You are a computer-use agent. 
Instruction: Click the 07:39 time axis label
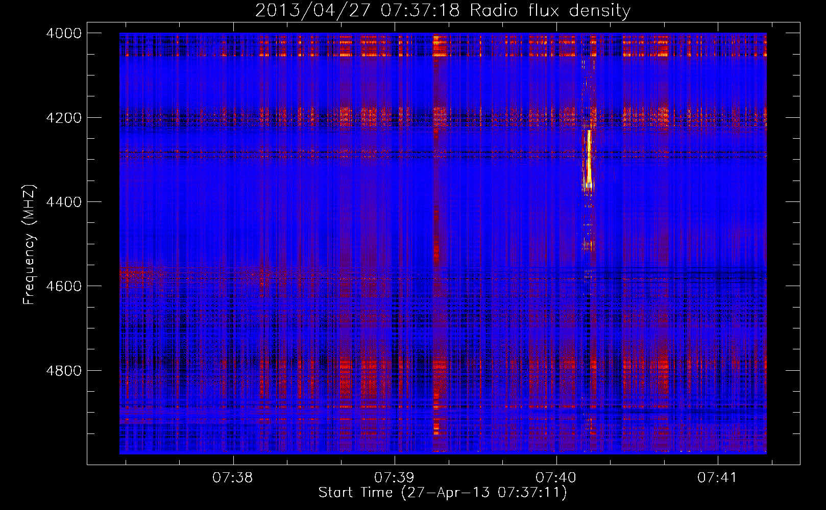tap(394, 478)
